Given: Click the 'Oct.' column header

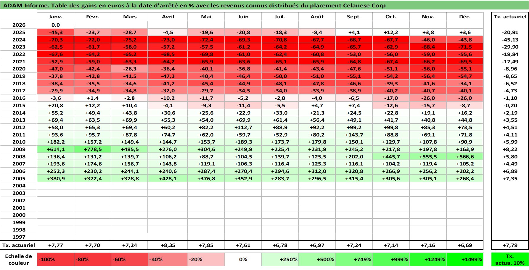Looking at the screenshot, I should point(391,17).
